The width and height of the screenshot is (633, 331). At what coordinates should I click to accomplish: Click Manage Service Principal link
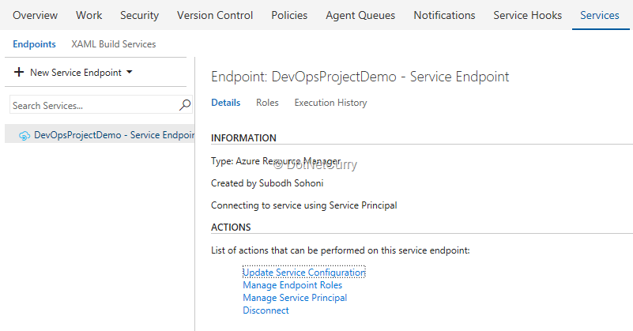pyautogui.click(x=295, y=298)
